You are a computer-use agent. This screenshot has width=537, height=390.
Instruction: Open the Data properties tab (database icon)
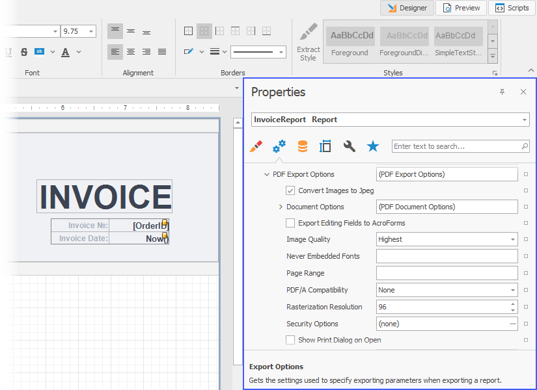(302, 146)
